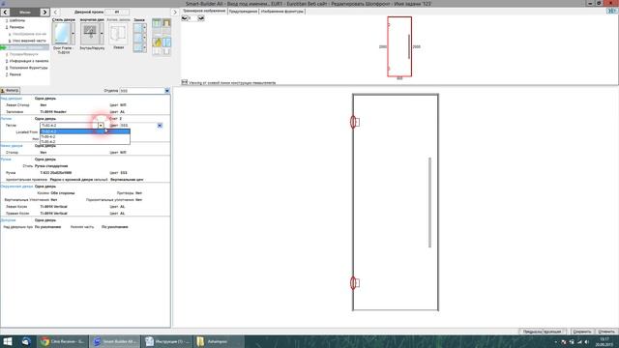619x348 pixels.
Task: Click the Ручки section link
Action: pyautogui.click(x=6, y=159)
